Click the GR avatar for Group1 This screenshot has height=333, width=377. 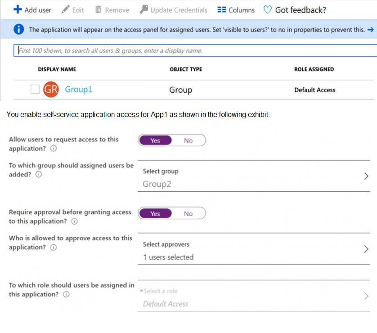(51, 90)
